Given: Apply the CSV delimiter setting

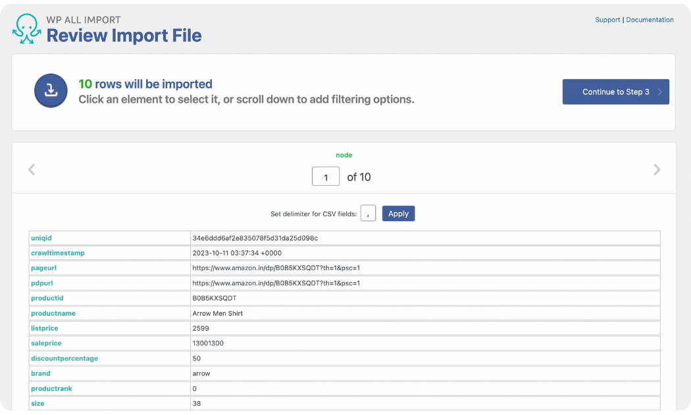Looking at the screenshot, I should coord(398,213).
